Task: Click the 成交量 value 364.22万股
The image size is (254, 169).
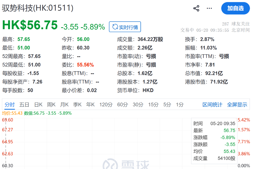Action: point(150,39)
